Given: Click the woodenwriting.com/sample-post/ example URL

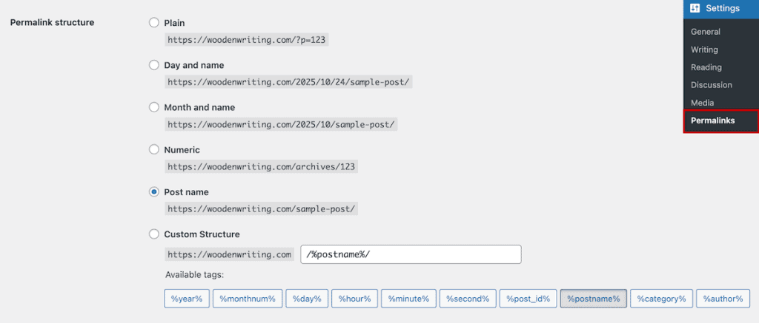Looking at the screenshot, I should 262,209.
